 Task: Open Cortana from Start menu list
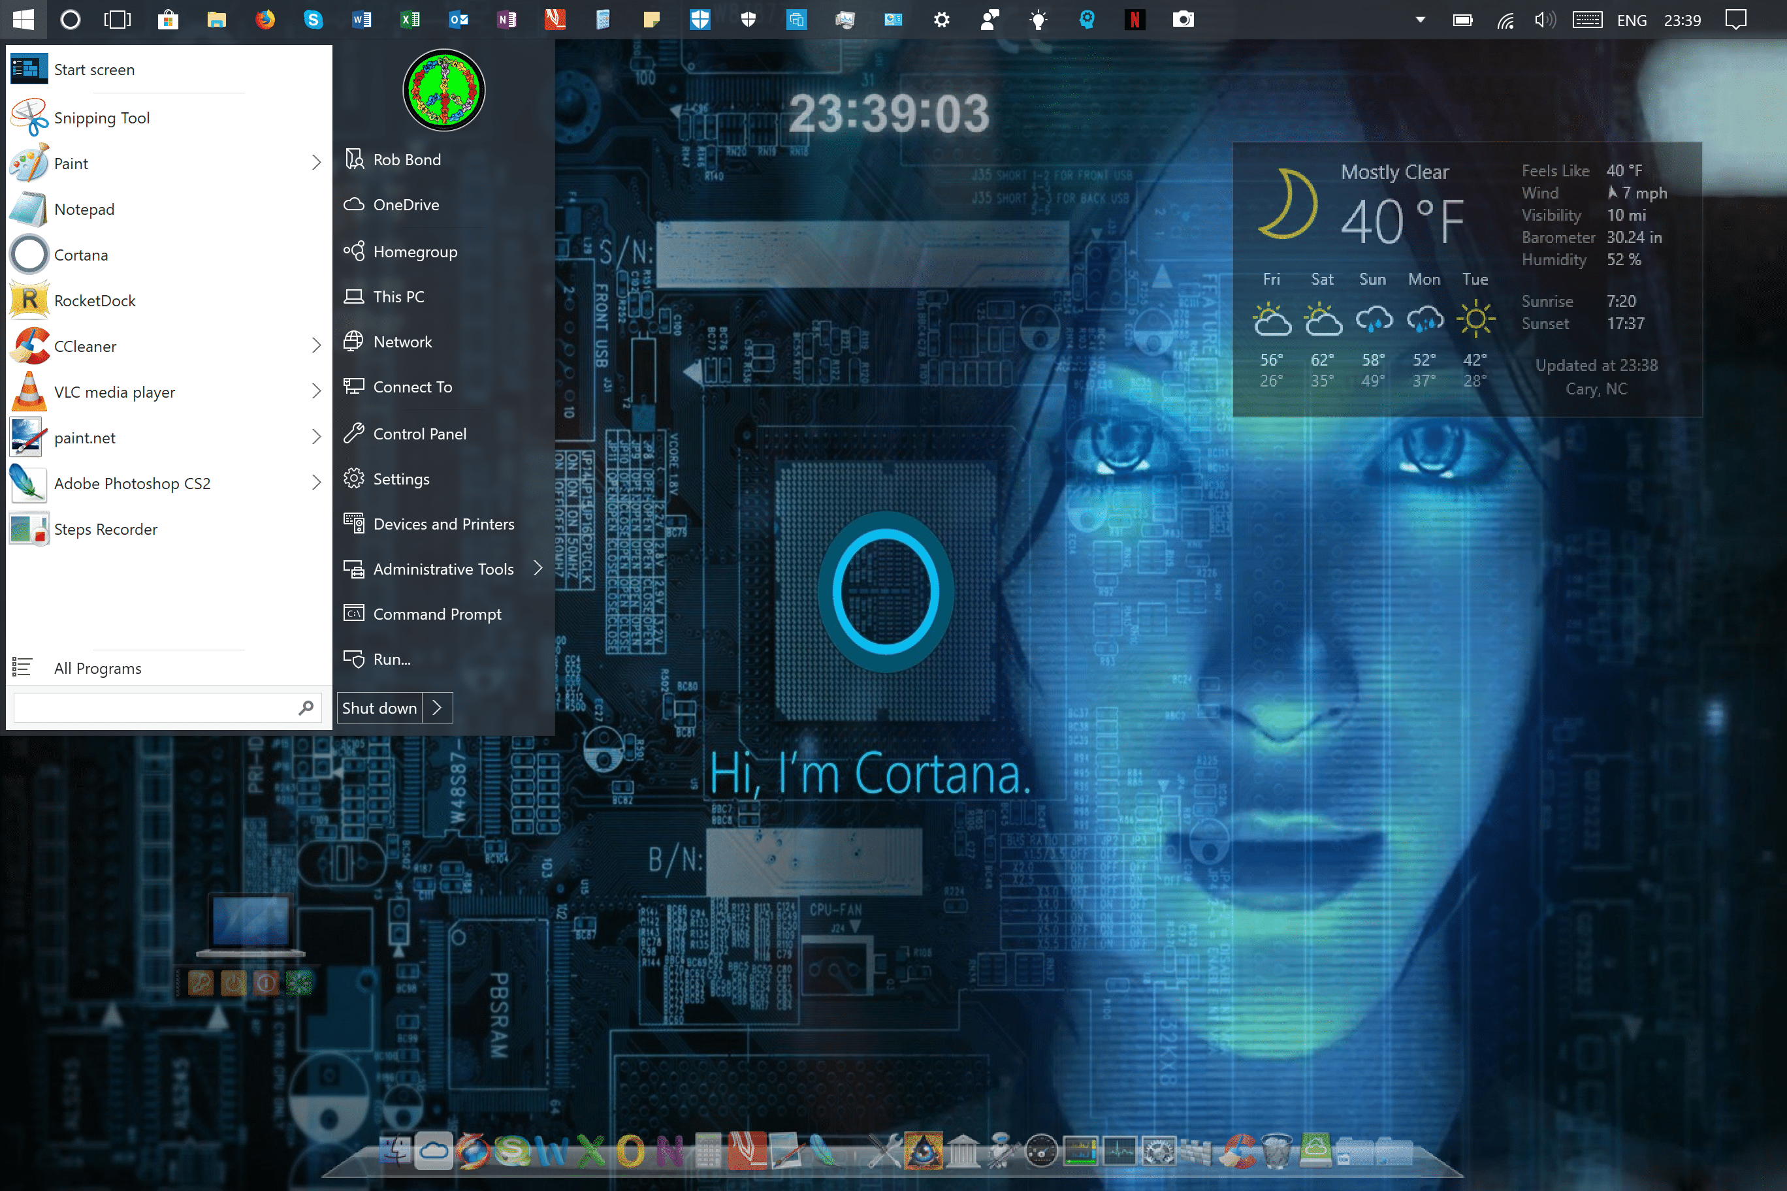169,255
